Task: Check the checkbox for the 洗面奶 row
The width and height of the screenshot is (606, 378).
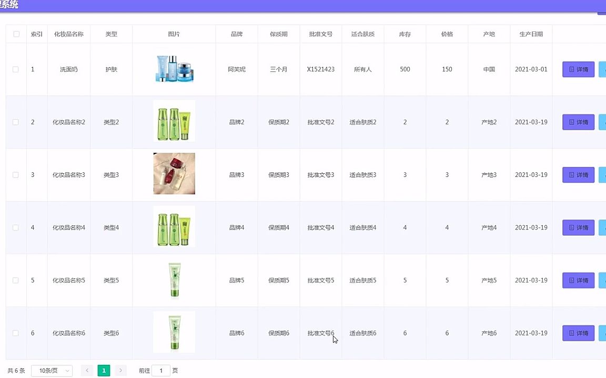Action: point(16,69)
